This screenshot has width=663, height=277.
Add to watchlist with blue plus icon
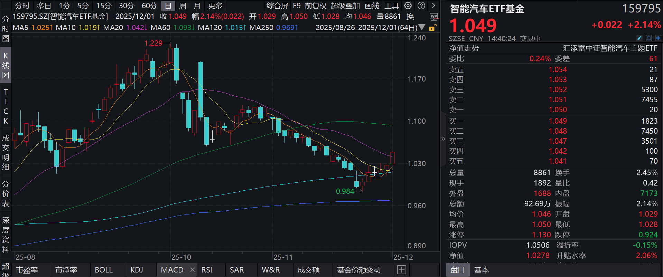tap(658, 38)
